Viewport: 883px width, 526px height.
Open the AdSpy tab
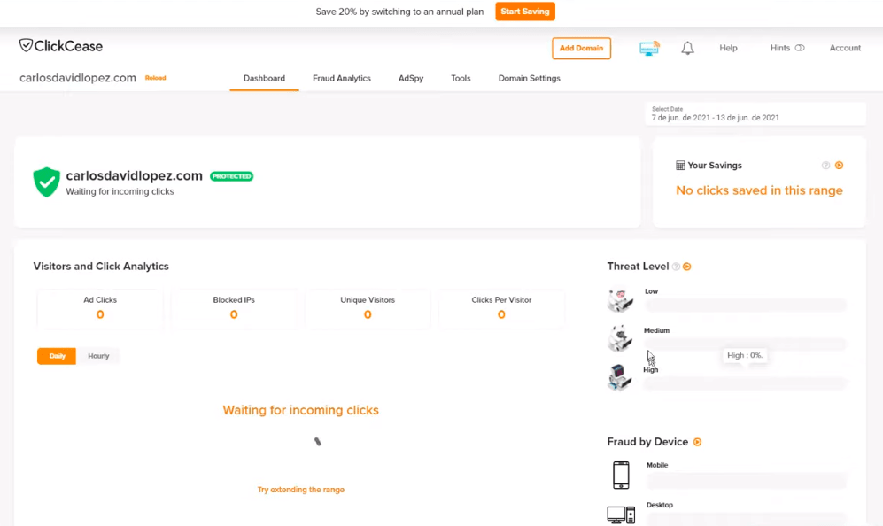[411, 78]
